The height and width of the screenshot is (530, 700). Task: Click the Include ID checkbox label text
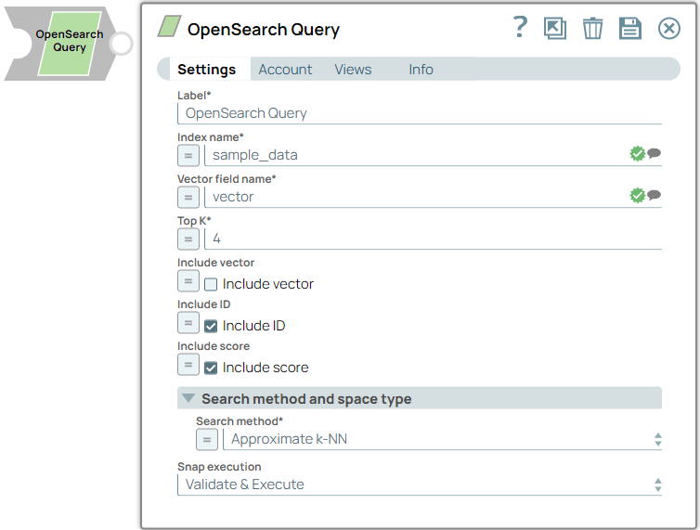pyautogui.click(x=253, y=326)
